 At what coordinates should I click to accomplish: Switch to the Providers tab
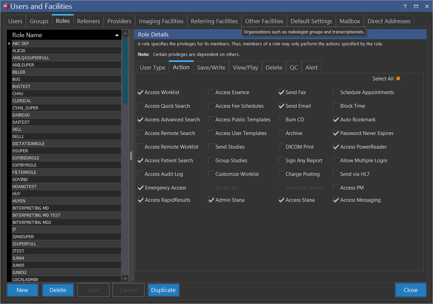(119, 21)
